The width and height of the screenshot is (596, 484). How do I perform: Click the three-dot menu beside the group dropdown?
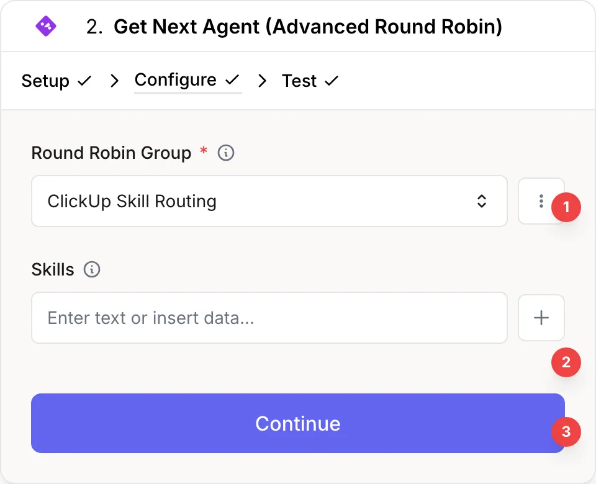[541, 201]
